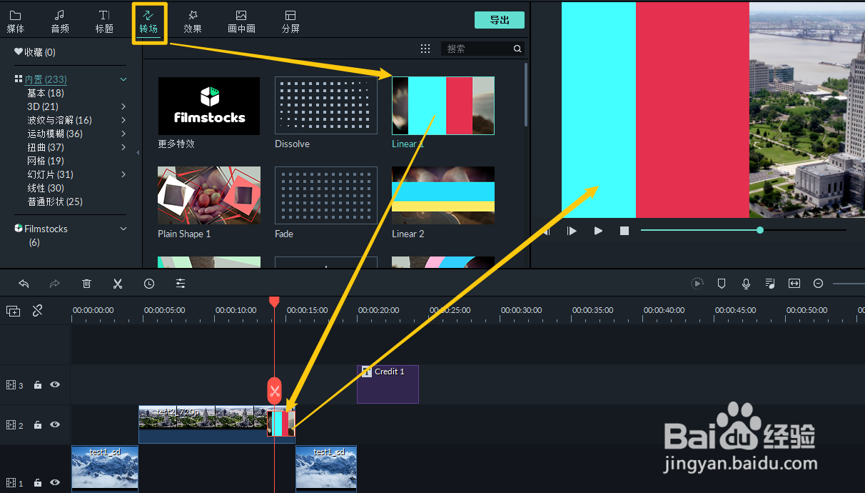
Task: Select the Linear 2 transition thumbnail
Action: (x=442, y=195)
